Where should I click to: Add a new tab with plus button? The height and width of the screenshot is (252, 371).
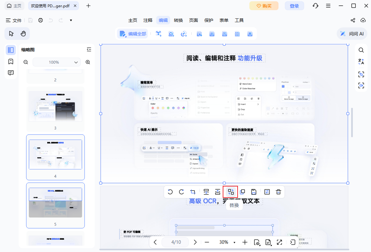pos(88,6)
